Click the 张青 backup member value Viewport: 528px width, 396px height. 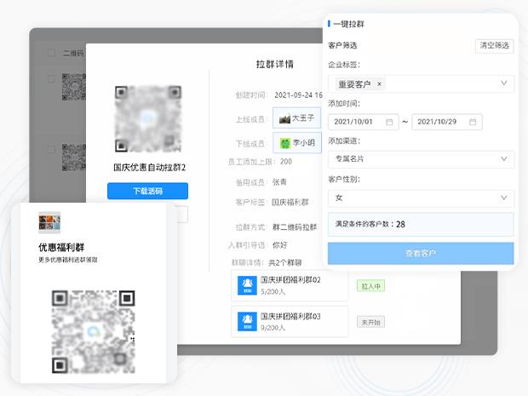point(279,182)
